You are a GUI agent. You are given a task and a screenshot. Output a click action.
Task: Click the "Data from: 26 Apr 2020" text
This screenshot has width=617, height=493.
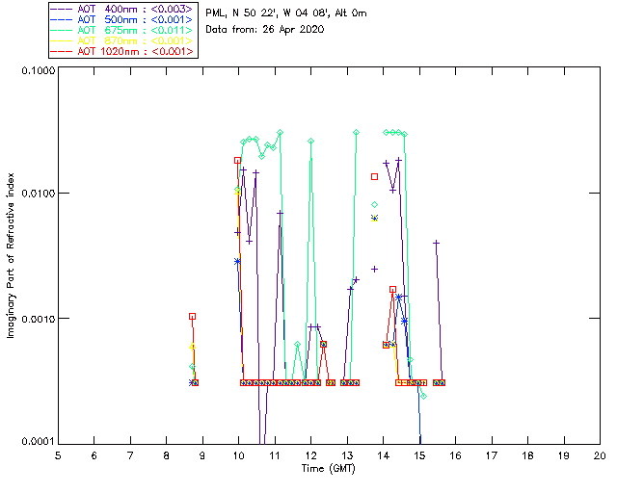coord(265,30)
